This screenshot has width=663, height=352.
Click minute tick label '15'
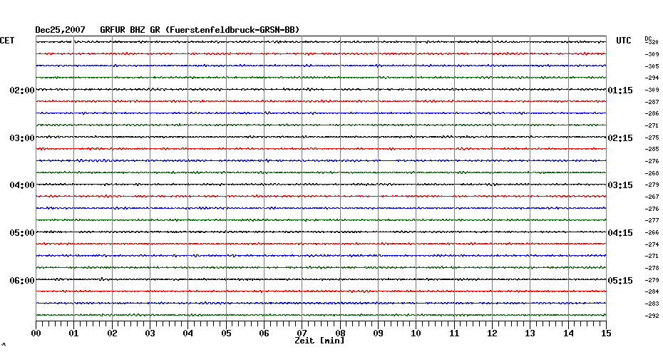pyautogui.click(x=606, y=333)
